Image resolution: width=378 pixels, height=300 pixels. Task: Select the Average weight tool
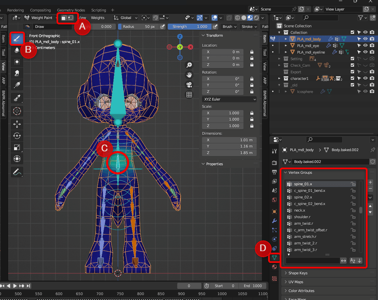[x=17, y=62]
